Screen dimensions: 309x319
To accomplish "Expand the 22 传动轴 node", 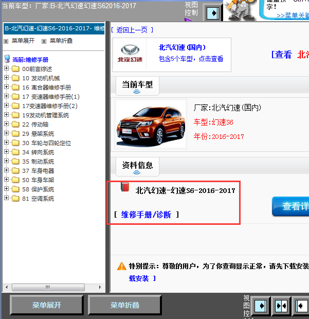I will pos(6,124).
